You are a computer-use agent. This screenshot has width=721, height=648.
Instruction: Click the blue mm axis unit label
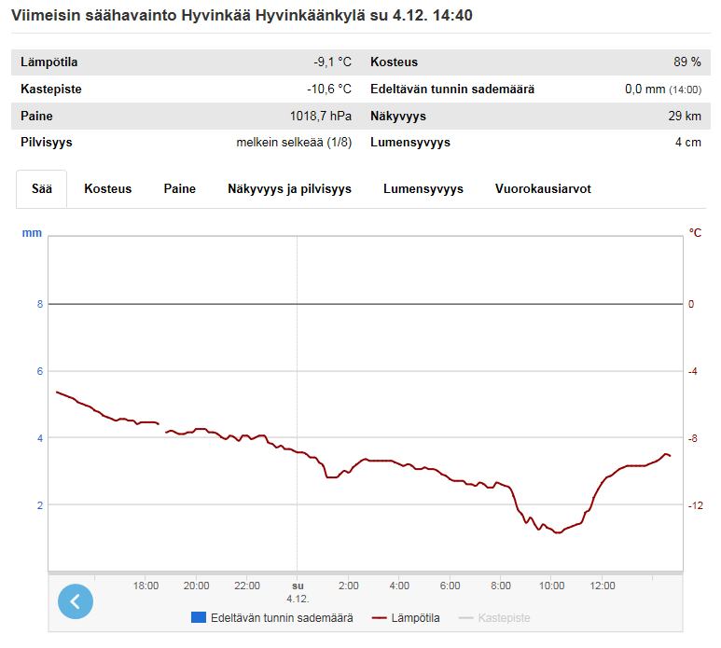click(32, 232)
